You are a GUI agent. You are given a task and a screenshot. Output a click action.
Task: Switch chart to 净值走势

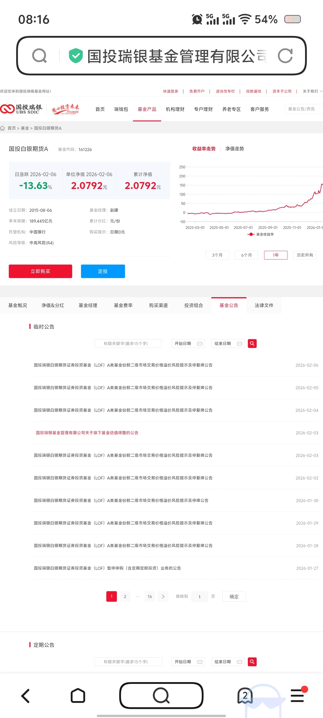pos(234,148)
